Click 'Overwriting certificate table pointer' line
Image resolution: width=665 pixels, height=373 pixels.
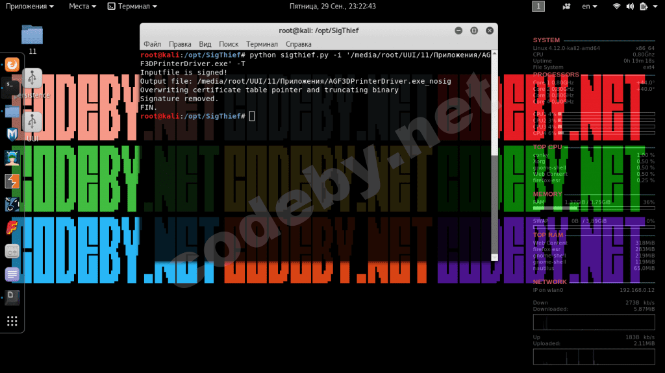click(x=270, y=90)
